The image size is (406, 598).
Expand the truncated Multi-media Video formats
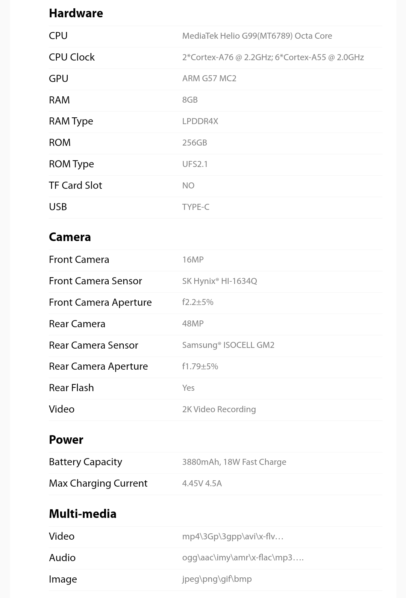click(233, 536)
